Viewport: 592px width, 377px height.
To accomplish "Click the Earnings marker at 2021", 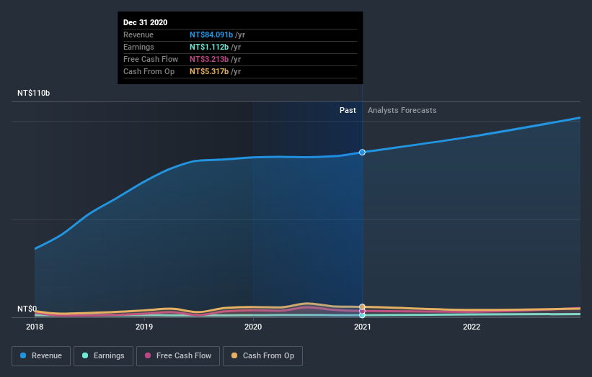I will [362, 316].
